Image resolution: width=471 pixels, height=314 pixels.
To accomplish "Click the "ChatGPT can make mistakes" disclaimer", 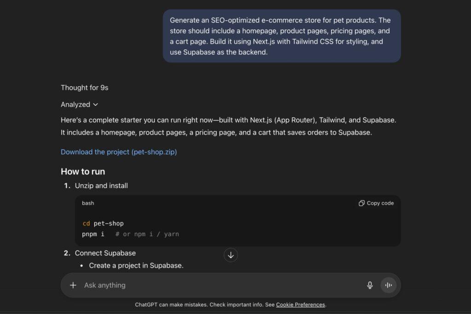I will click(205, 304).
